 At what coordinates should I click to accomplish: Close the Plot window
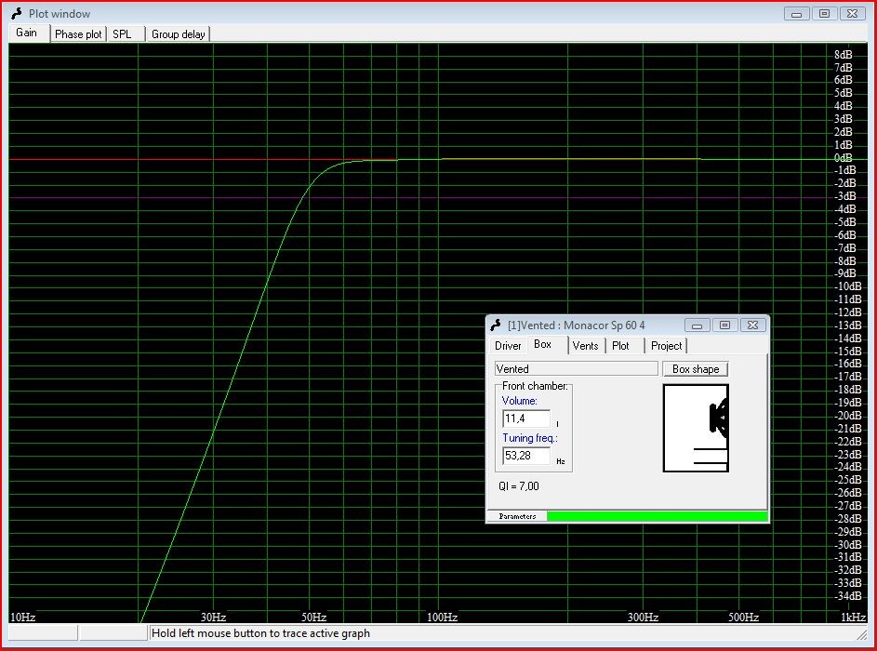coord(852,13)
